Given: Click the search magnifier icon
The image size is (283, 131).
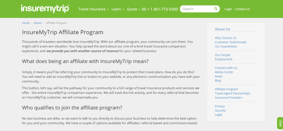Looking at the screenshot, I should (216, 9).
